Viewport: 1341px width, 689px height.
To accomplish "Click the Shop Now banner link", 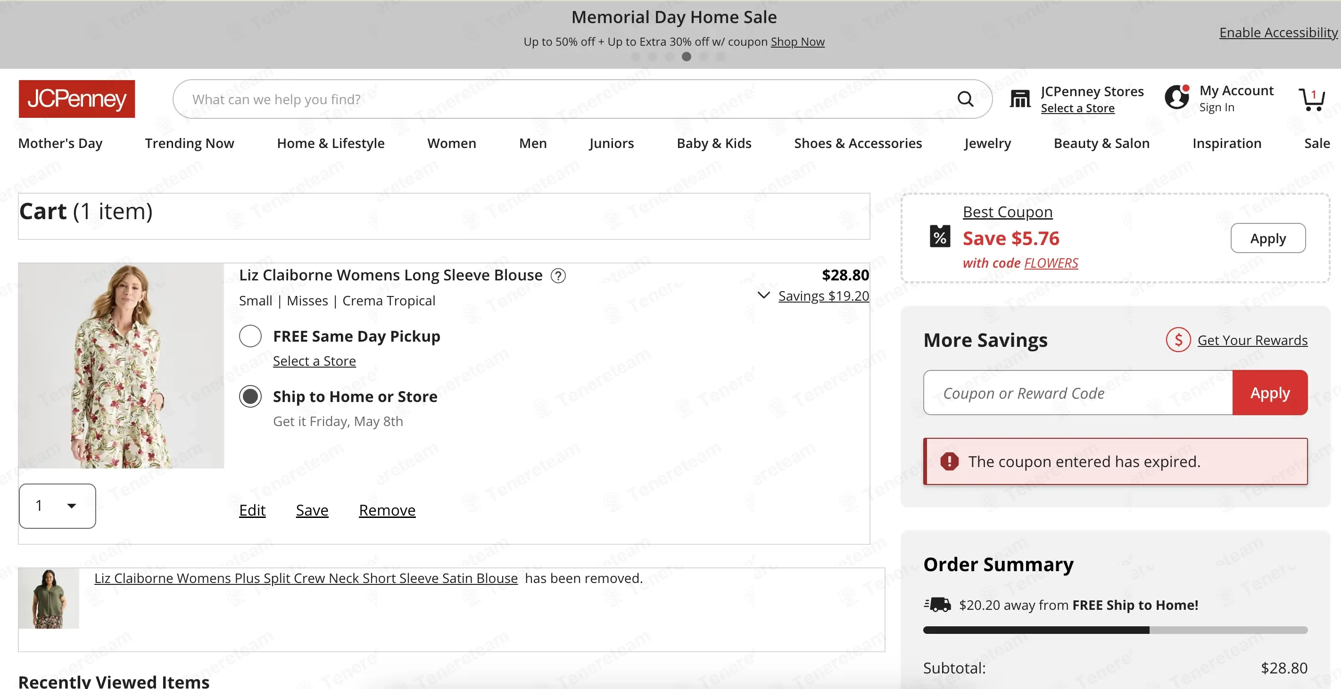I will tap(797, 41).
